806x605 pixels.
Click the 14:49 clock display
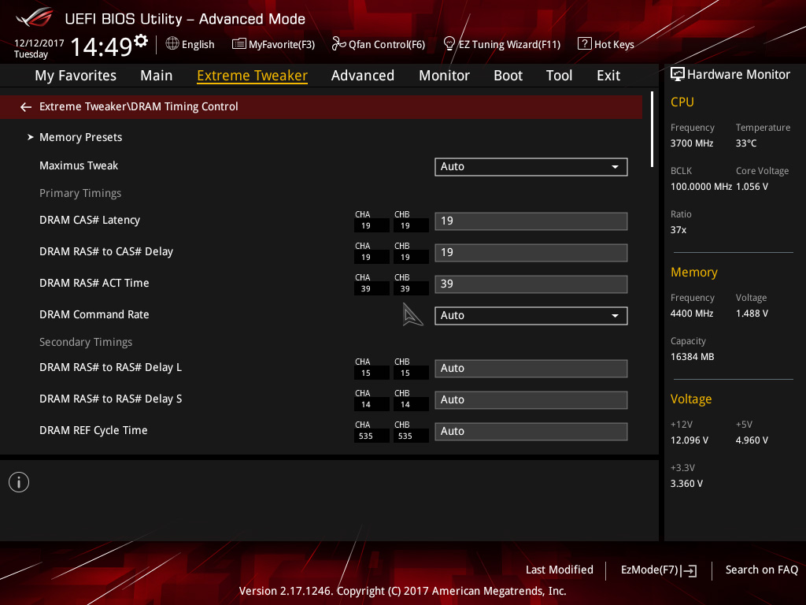point(102,46)
